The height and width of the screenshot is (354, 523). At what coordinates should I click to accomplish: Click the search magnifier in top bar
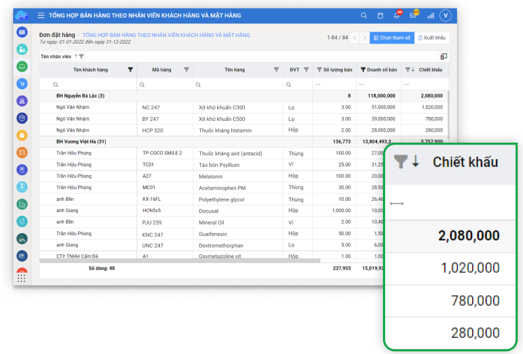(364, 15)
